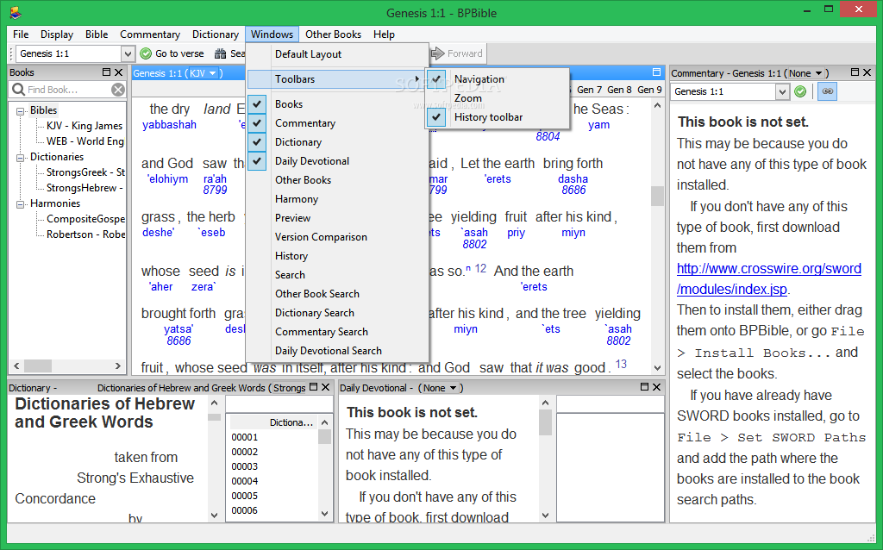Enable Harmony window in menu
The height and width of the screenshot is (550, 883).
tap(297, 199)
